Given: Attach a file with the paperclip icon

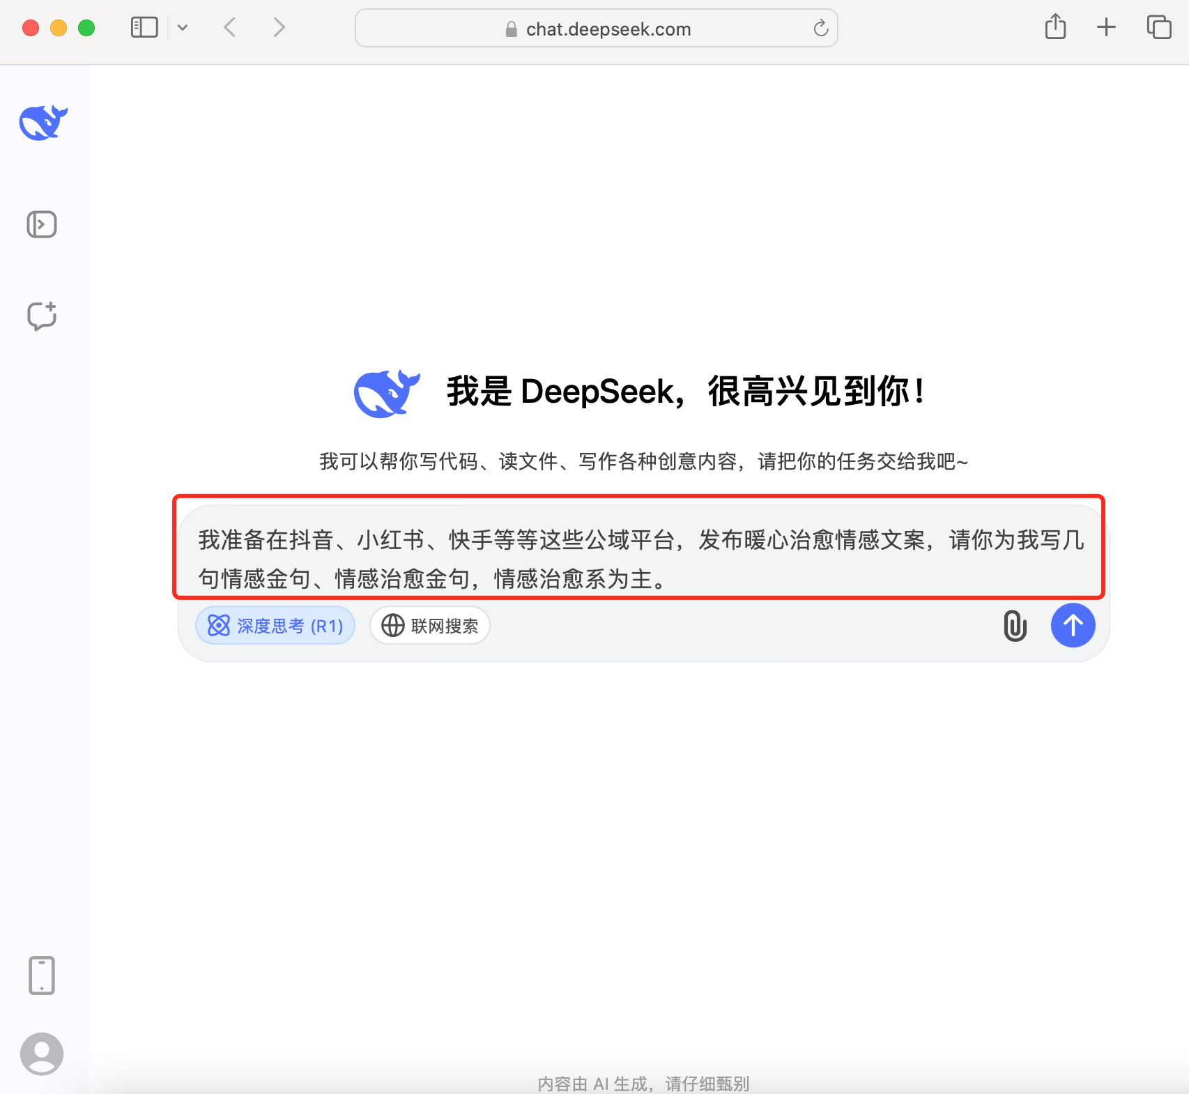Looking at the screenshot, I should 1015,626.
